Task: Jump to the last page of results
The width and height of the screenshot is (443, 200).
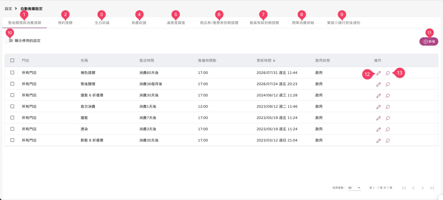Action: (432, 188)
